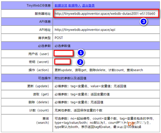Click the 删除 (delete) row label
161x133 pixels.
pos(39,102)
